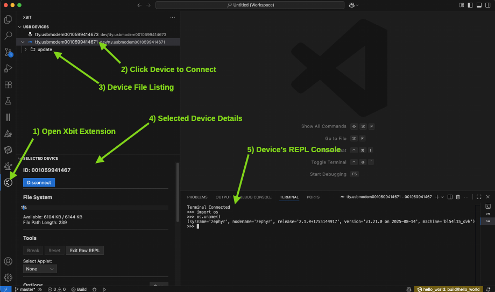Collapse the USB Devices section
The image size is (495, 292).
(19, 27)
